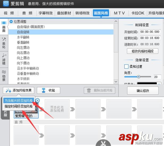Click 修改风格时间段 button
The image size is (164, 146).
pos(142,51)
